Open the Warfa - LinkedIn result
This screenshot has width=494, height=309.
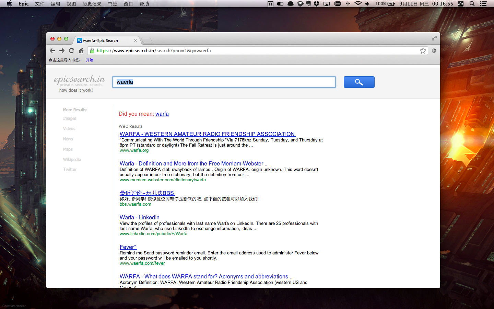[140, 217]
